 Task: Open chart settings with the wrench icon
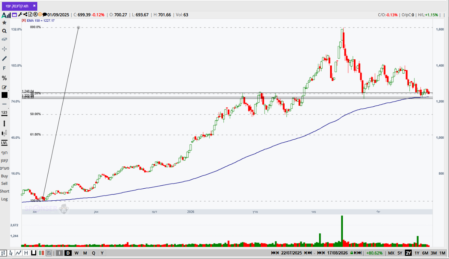[20, 15]
